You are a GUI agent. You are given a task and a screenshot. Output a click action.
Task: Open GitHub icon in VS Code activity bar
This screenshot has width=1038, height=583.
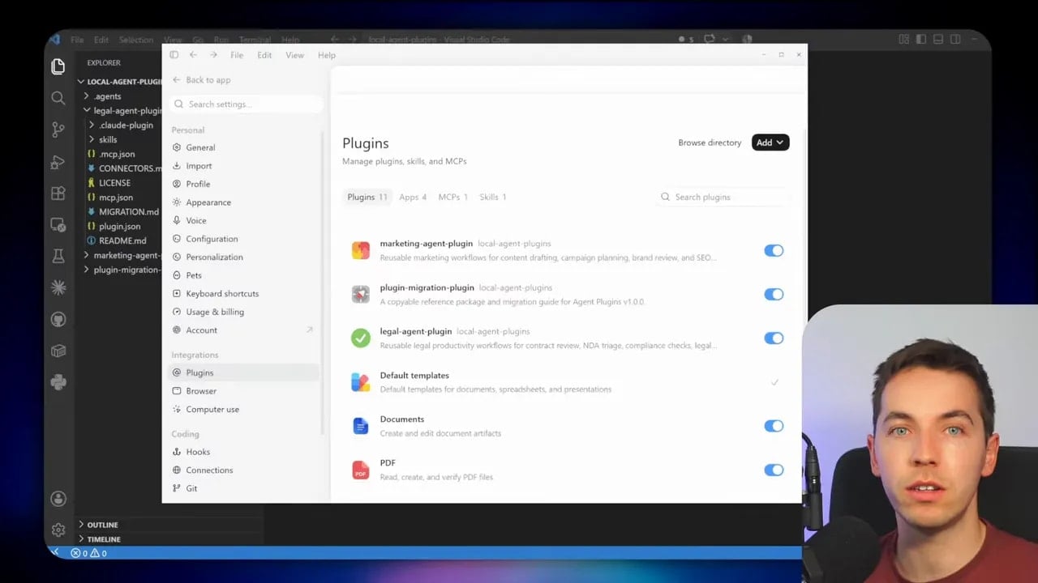point(58,319)
